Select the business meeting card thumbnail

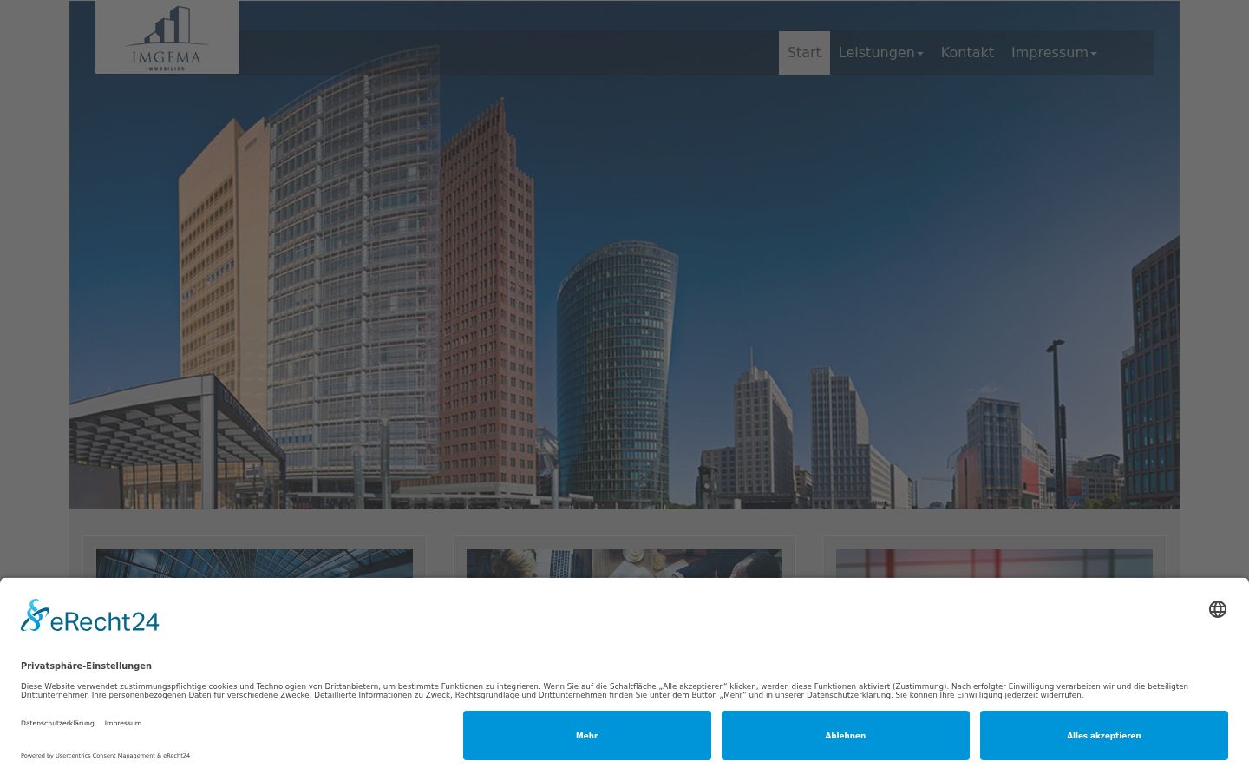tap(624, 563)
